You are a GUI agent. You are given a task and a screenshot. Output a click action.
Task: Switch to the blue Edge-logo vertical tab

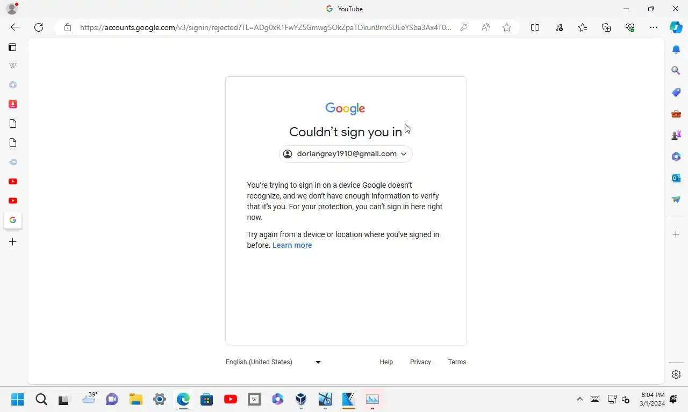[13, 162]
